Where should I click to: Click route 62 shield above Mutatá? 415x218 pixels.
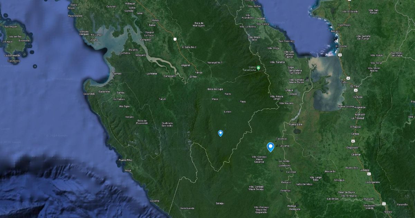click(384, 204)
